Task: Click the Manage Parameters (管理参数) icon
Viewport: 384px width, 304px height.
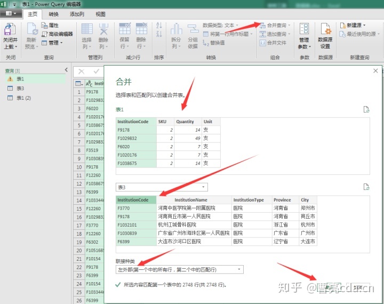Action: tap(305, 29)
